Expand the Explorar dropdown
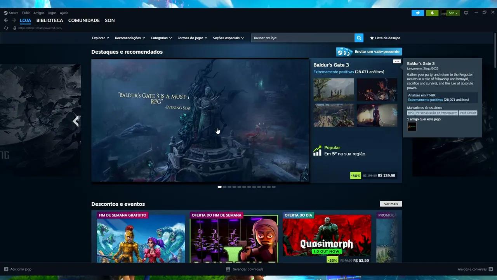Viewport: 497px width, 280px height. tap(101, 38)
